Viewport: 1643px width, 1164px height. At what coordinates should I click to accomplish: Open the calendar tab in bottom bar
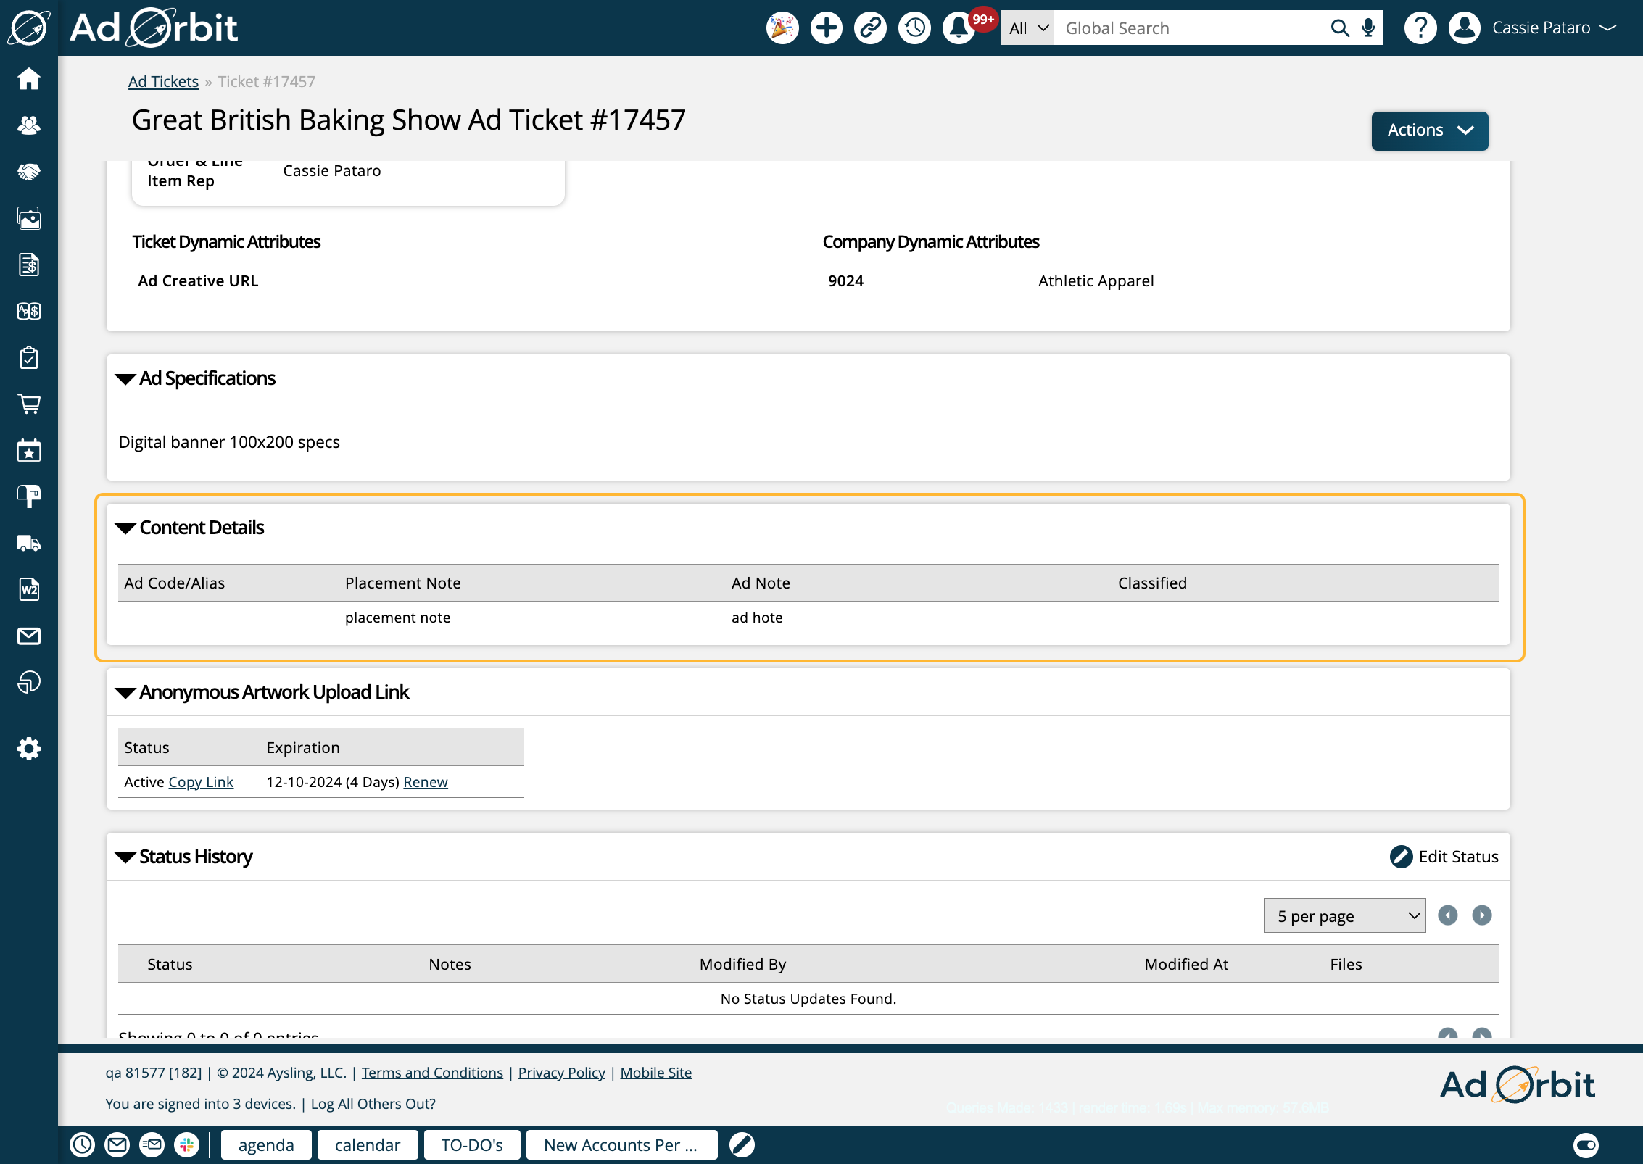tap(368, 1145)
